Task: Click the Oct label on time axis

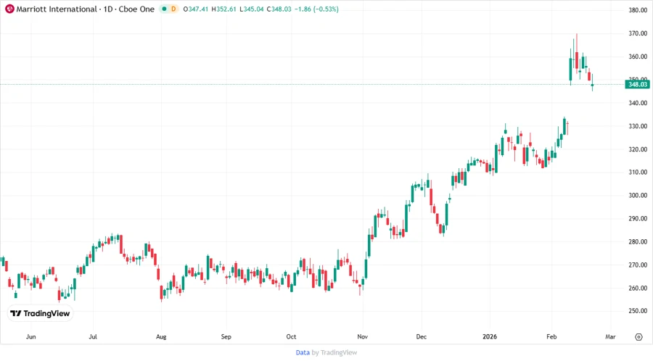Action: [x=291, y=337]
